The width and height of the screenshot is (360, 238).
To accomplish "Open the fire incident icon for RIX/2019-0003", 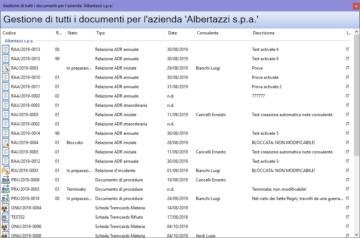I will [x=5, y=170].
